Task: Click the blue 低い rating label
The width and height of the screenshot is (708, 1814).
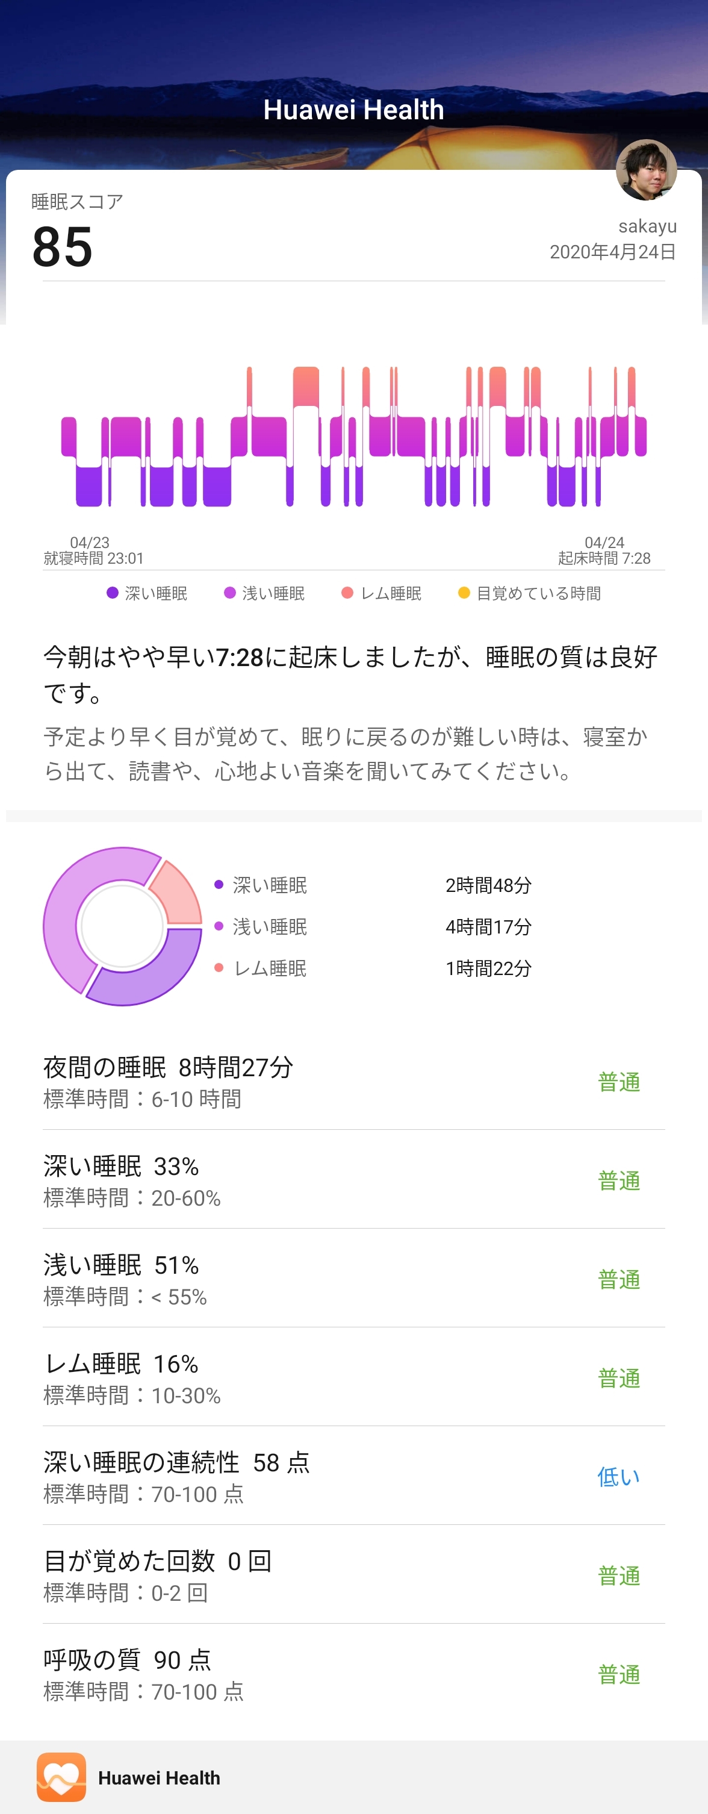Action: coord(619,1477)
